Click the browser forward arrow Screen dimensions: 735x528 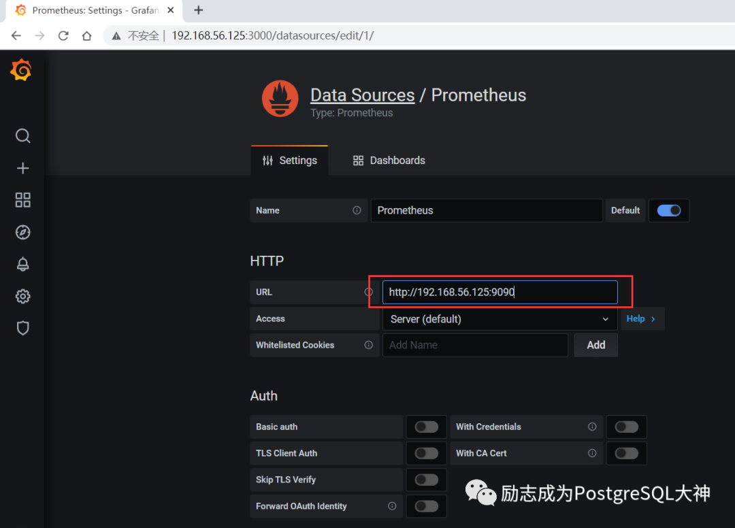click(40, 35)
